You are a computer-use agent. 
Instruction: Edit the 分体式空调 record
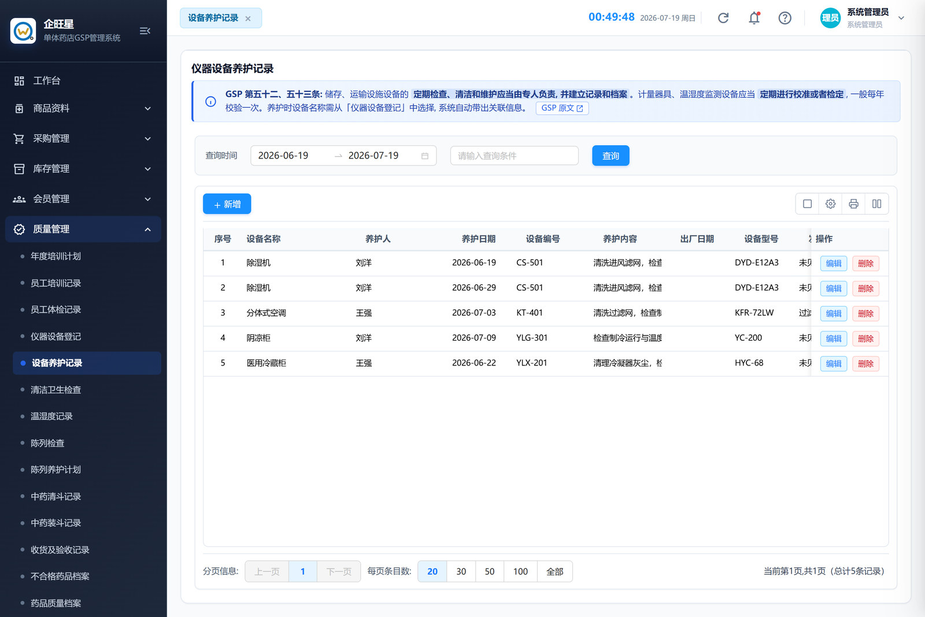834,313
